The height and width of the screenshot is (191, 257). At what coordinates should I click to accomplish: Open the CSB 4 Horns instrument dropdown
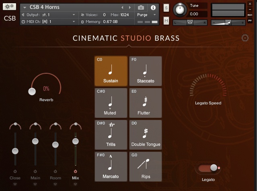tap(25, 8)
